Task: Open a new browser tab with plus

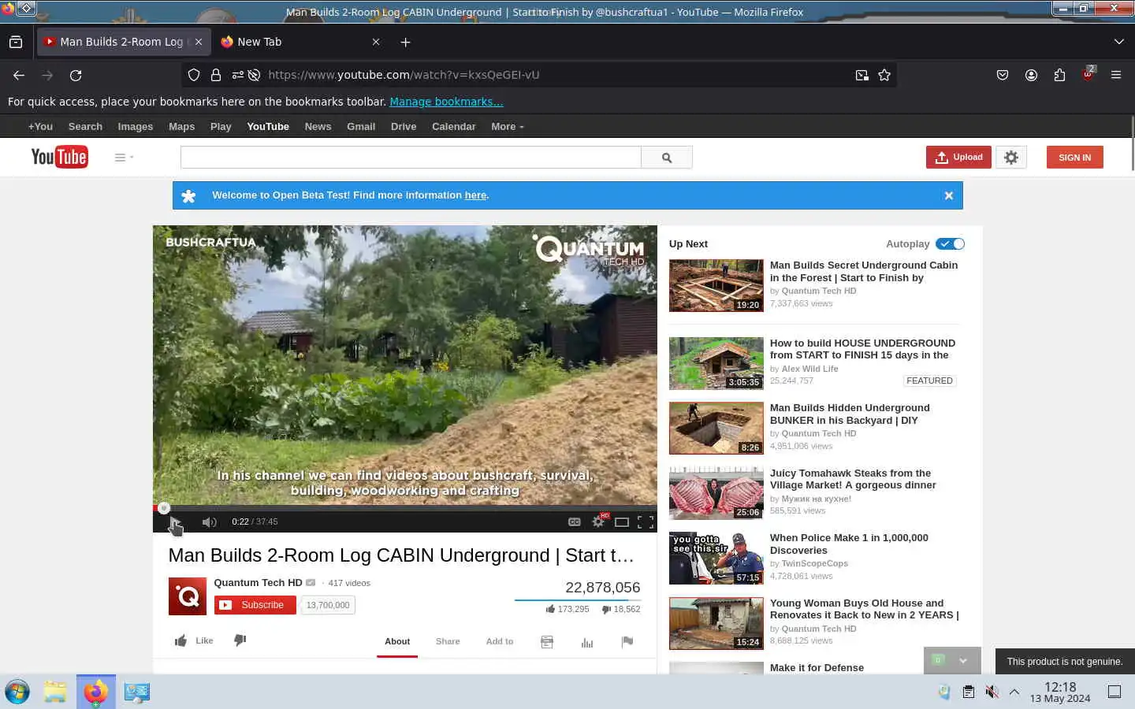Action: (x=405, y=42)
